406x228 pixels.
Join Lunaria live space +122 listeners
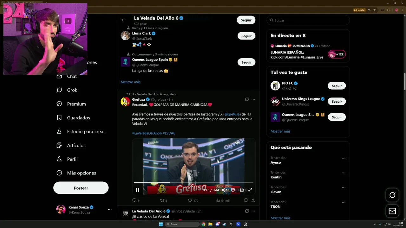tap(337, 54)
